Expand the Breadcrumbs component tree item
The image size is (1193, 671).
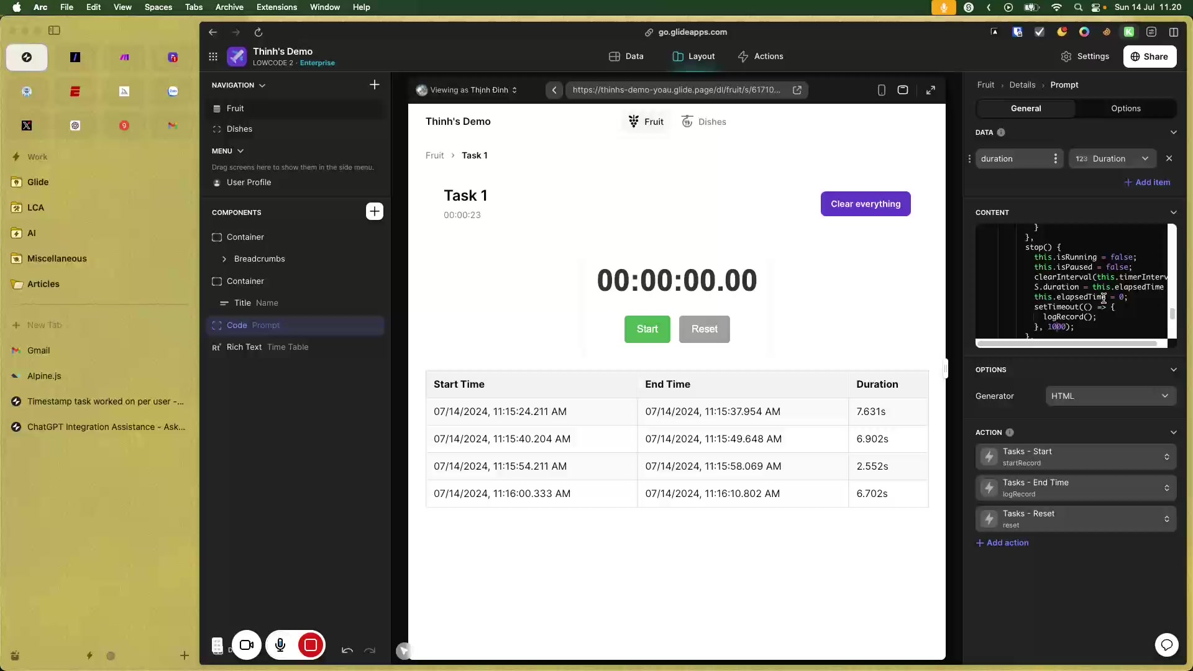pos(224,259)
